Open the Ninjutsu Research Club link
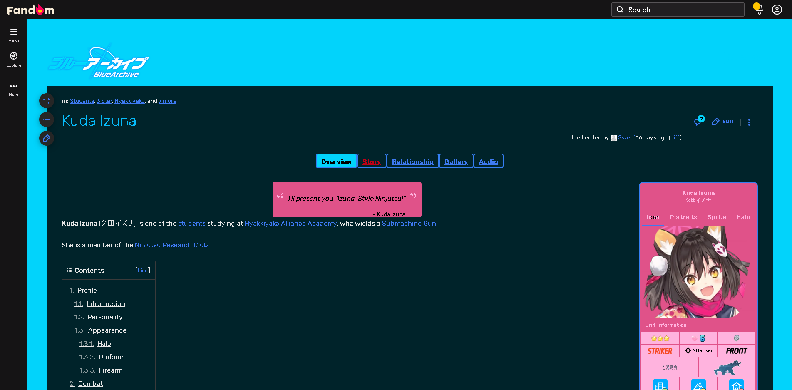 [x=171, y=245]
